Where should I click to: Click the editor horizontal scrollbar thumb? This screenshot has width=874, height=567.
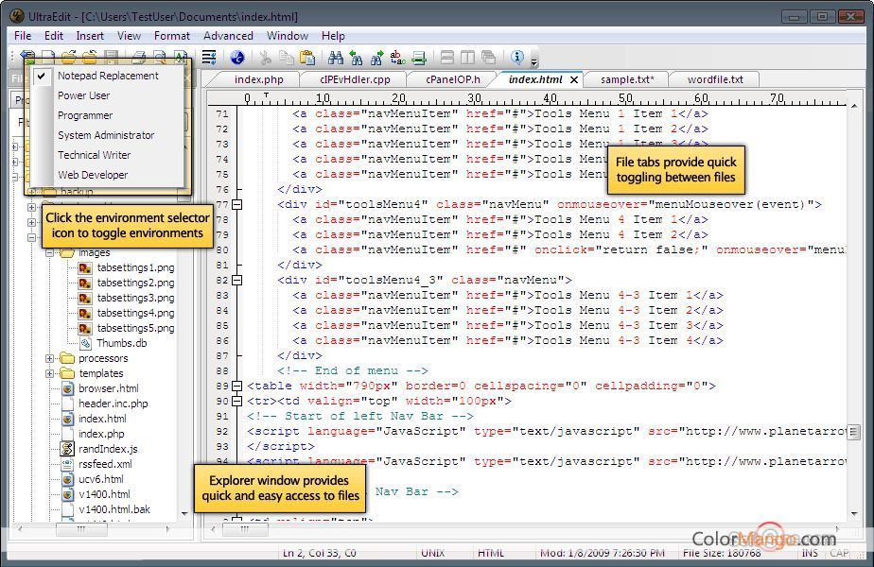(x=245, y=529)
